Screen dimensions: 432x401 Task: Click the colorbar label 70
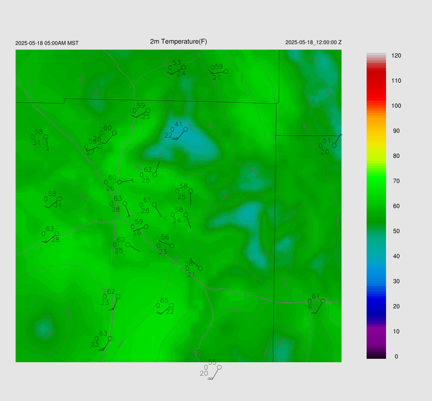pos(396,181)
